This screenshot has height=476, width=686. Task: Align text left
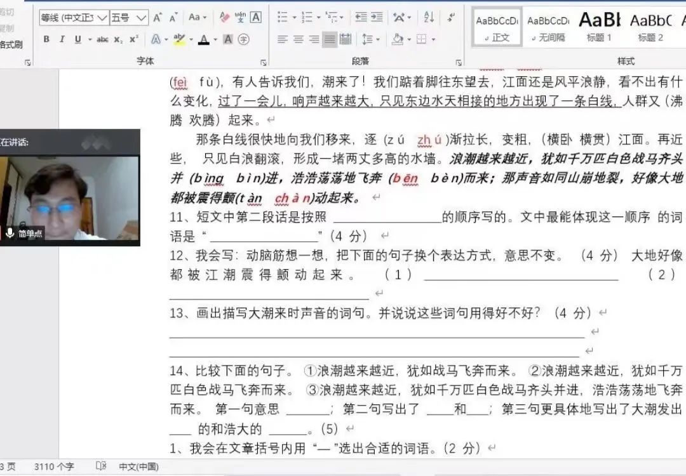click(x=283, y=39)
